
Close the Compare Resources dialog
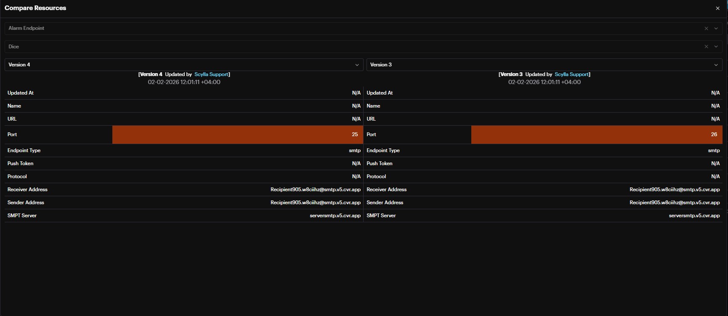[x=717, y=8]
